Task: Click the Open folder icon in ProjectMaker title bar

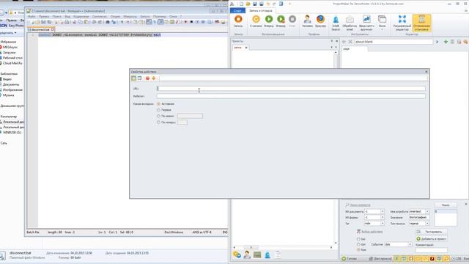Action: point(248,4)
